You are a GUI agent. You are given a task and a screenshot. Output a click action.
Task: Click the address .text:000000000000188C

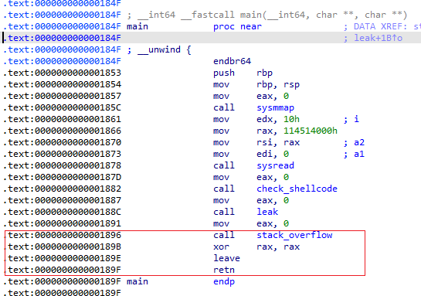[62, 212]
